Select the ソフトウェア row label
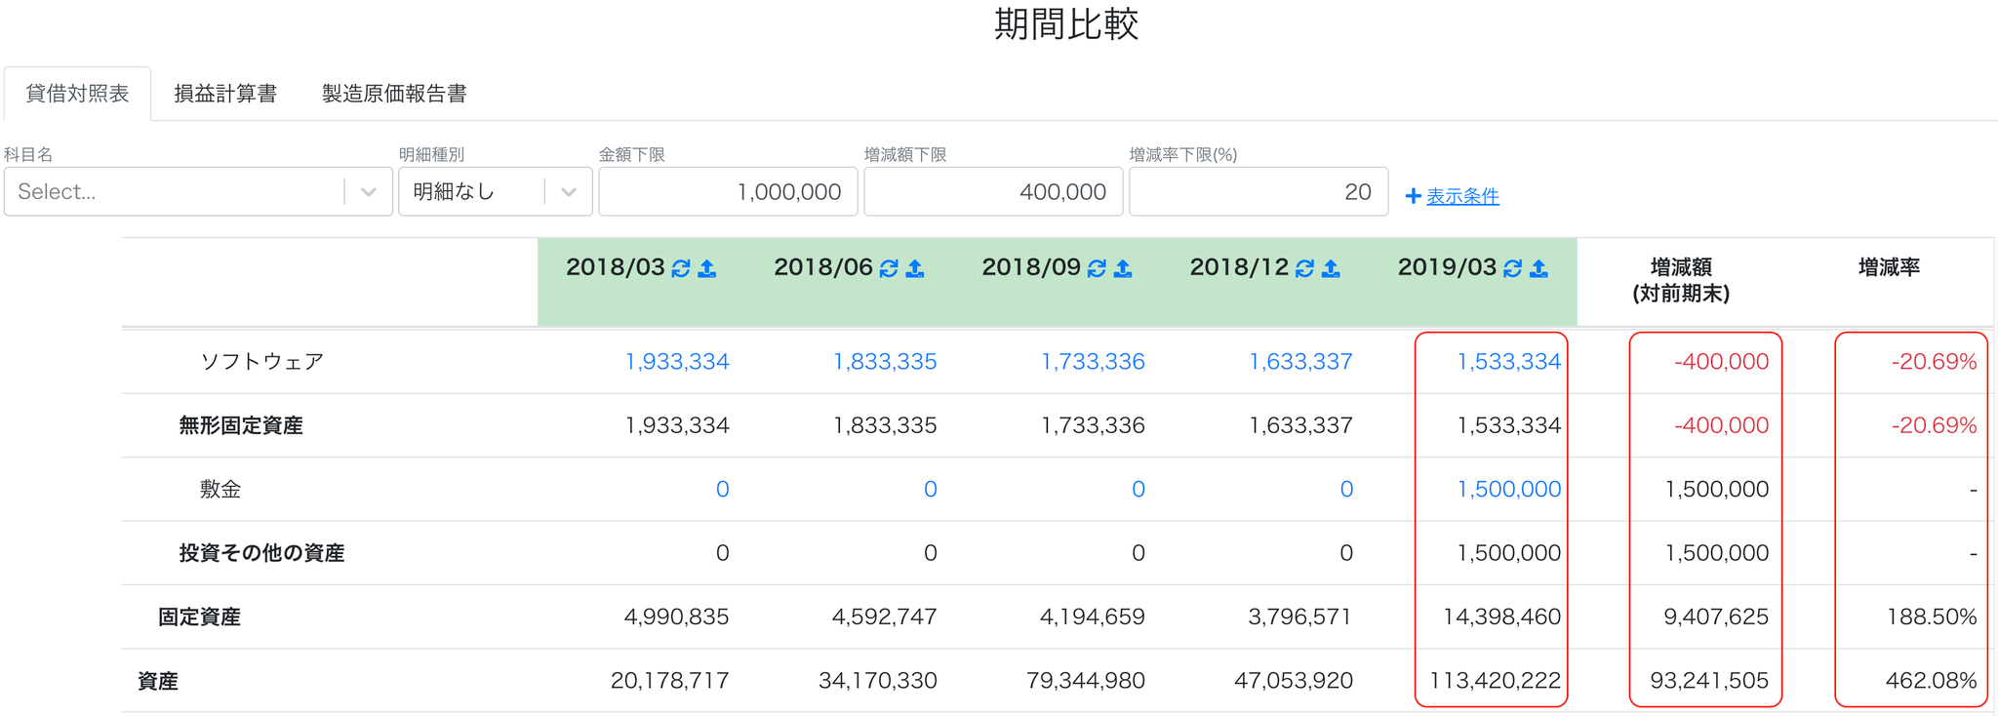 coord(261,362)
